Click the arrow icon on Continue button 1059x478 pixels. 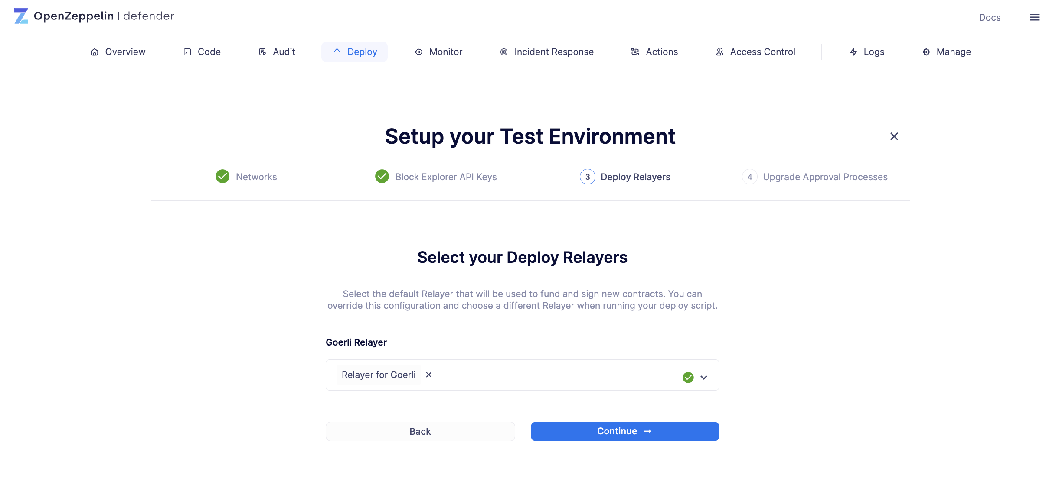pyautogui.click(x=647, y=431)
